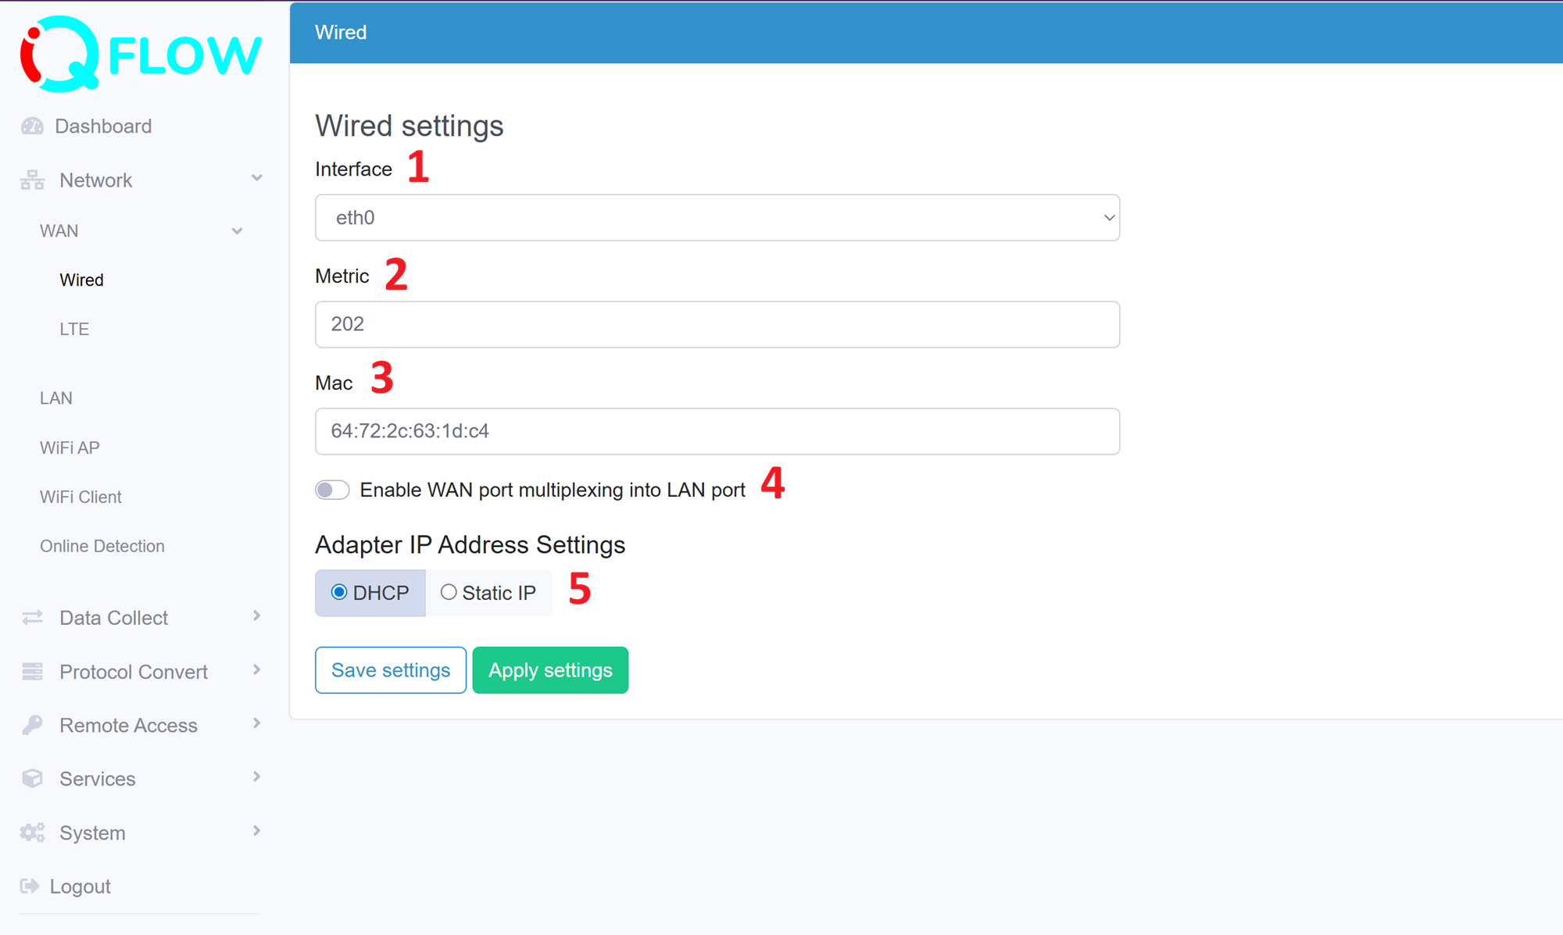Image resolution: width=1563 pixels, height=935 pixels.
Task: Select the Network icon
Action: pos(31,180)
